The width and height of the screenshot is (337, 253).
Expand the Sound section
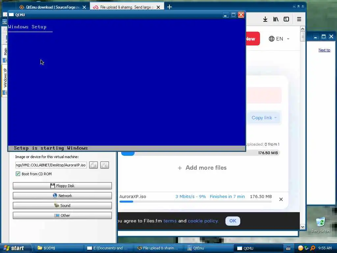tap(62, 206)
